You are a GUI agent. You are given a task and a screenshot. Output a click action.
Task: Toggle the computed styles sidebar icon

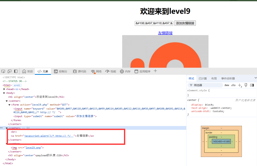tap(252, 85)
